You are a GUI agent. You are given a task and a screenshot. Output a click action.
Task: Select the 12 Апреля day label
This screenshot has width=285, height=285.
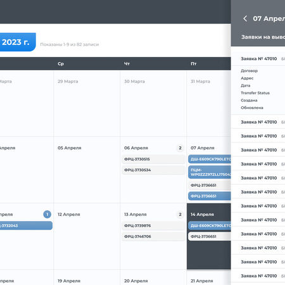[69, 214]
